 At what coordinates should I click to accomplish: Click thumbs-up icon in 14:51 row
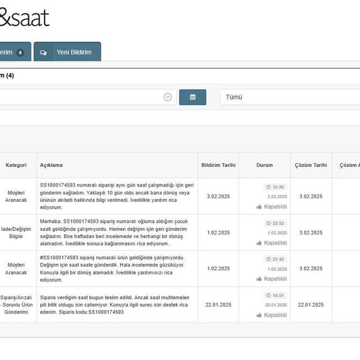point(259,315)
